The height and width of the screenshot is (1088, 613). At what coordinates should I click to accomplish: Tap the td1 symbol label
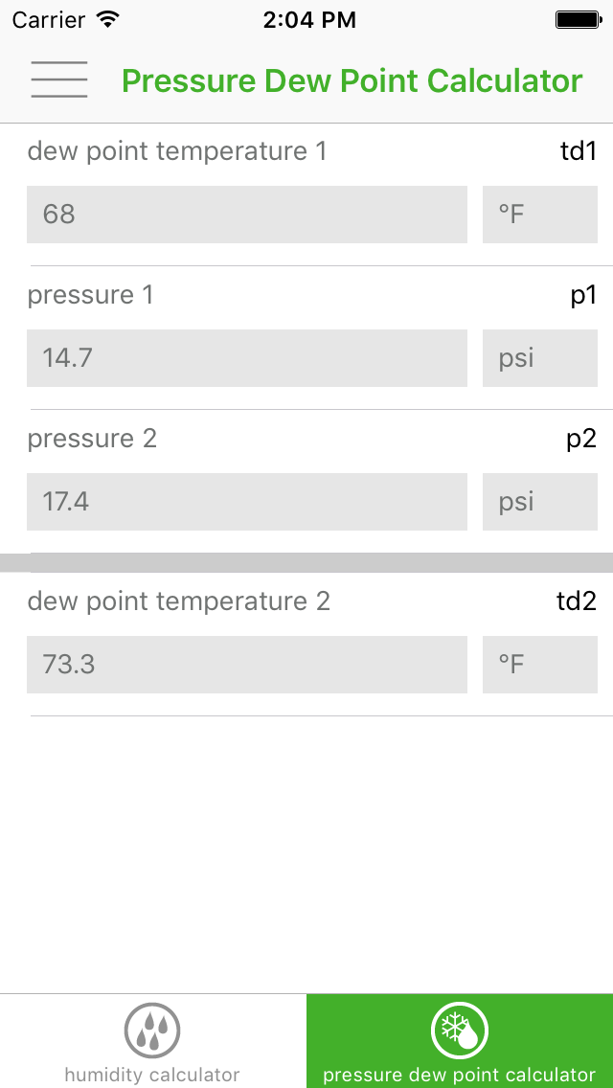579,151
